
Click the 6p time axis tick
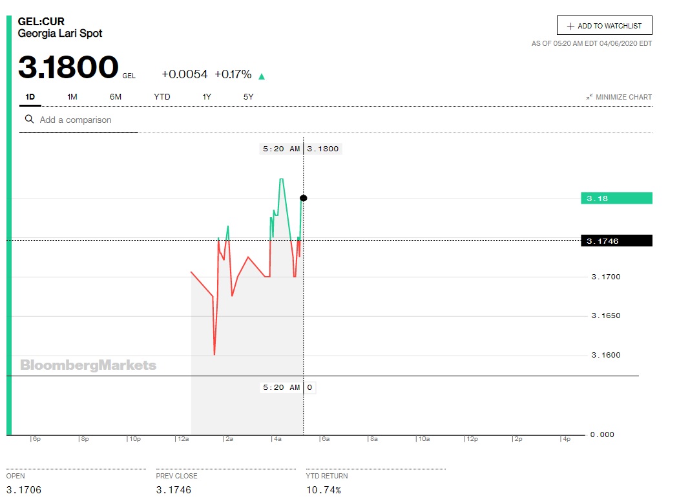37,439
